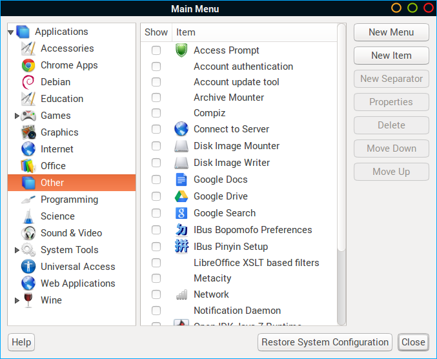This screenshot has height=359, width=437.
Task: Click the Google Drive triangle icon
Action: pos(181,196)
